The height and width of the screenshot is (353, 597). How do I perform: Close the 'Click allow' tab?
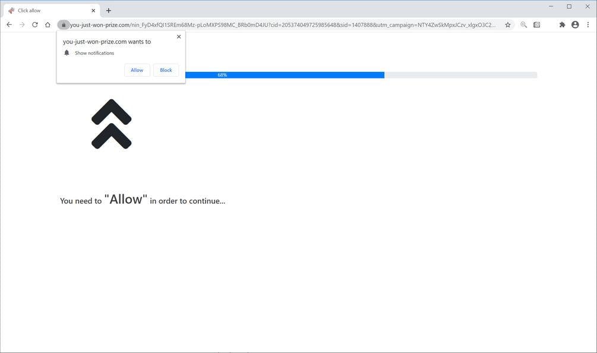(x=93, y=11)
